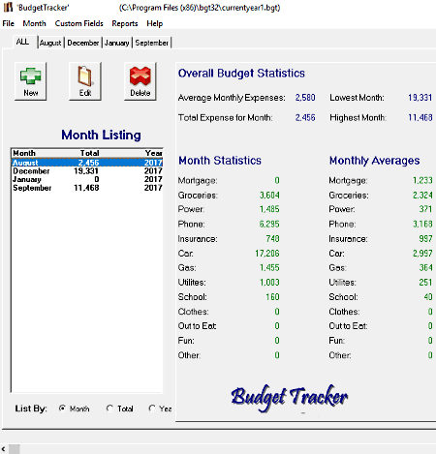Screen dimensions: 436x454
Task: Select the August row in Month Listing
Action: pos(87,163)
